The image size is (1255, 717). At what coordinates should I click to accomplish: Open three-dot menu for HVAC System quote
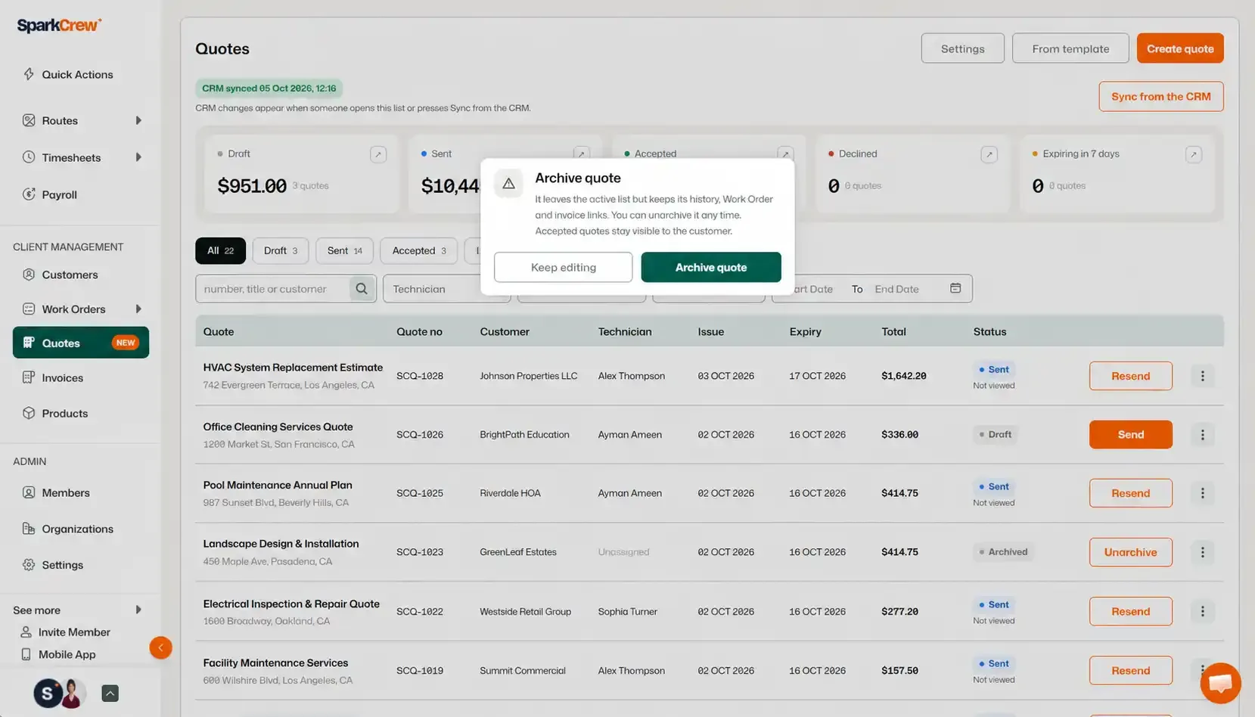tap(1202, 376)
